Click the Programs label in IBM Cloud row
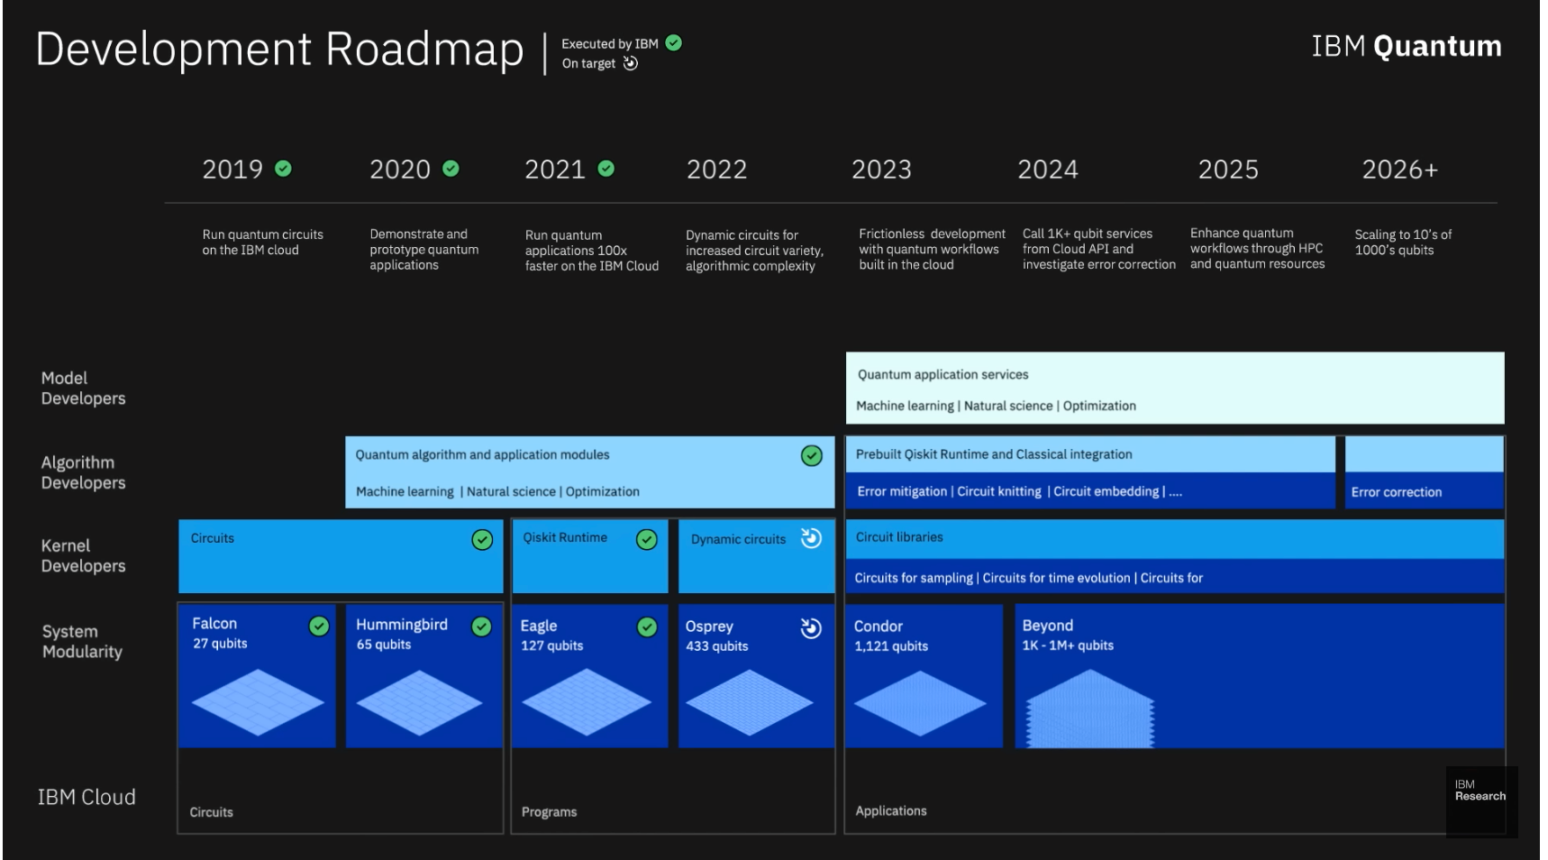Image resolution: width=1548 pixels, height=860 pixels. coord(549,812)
